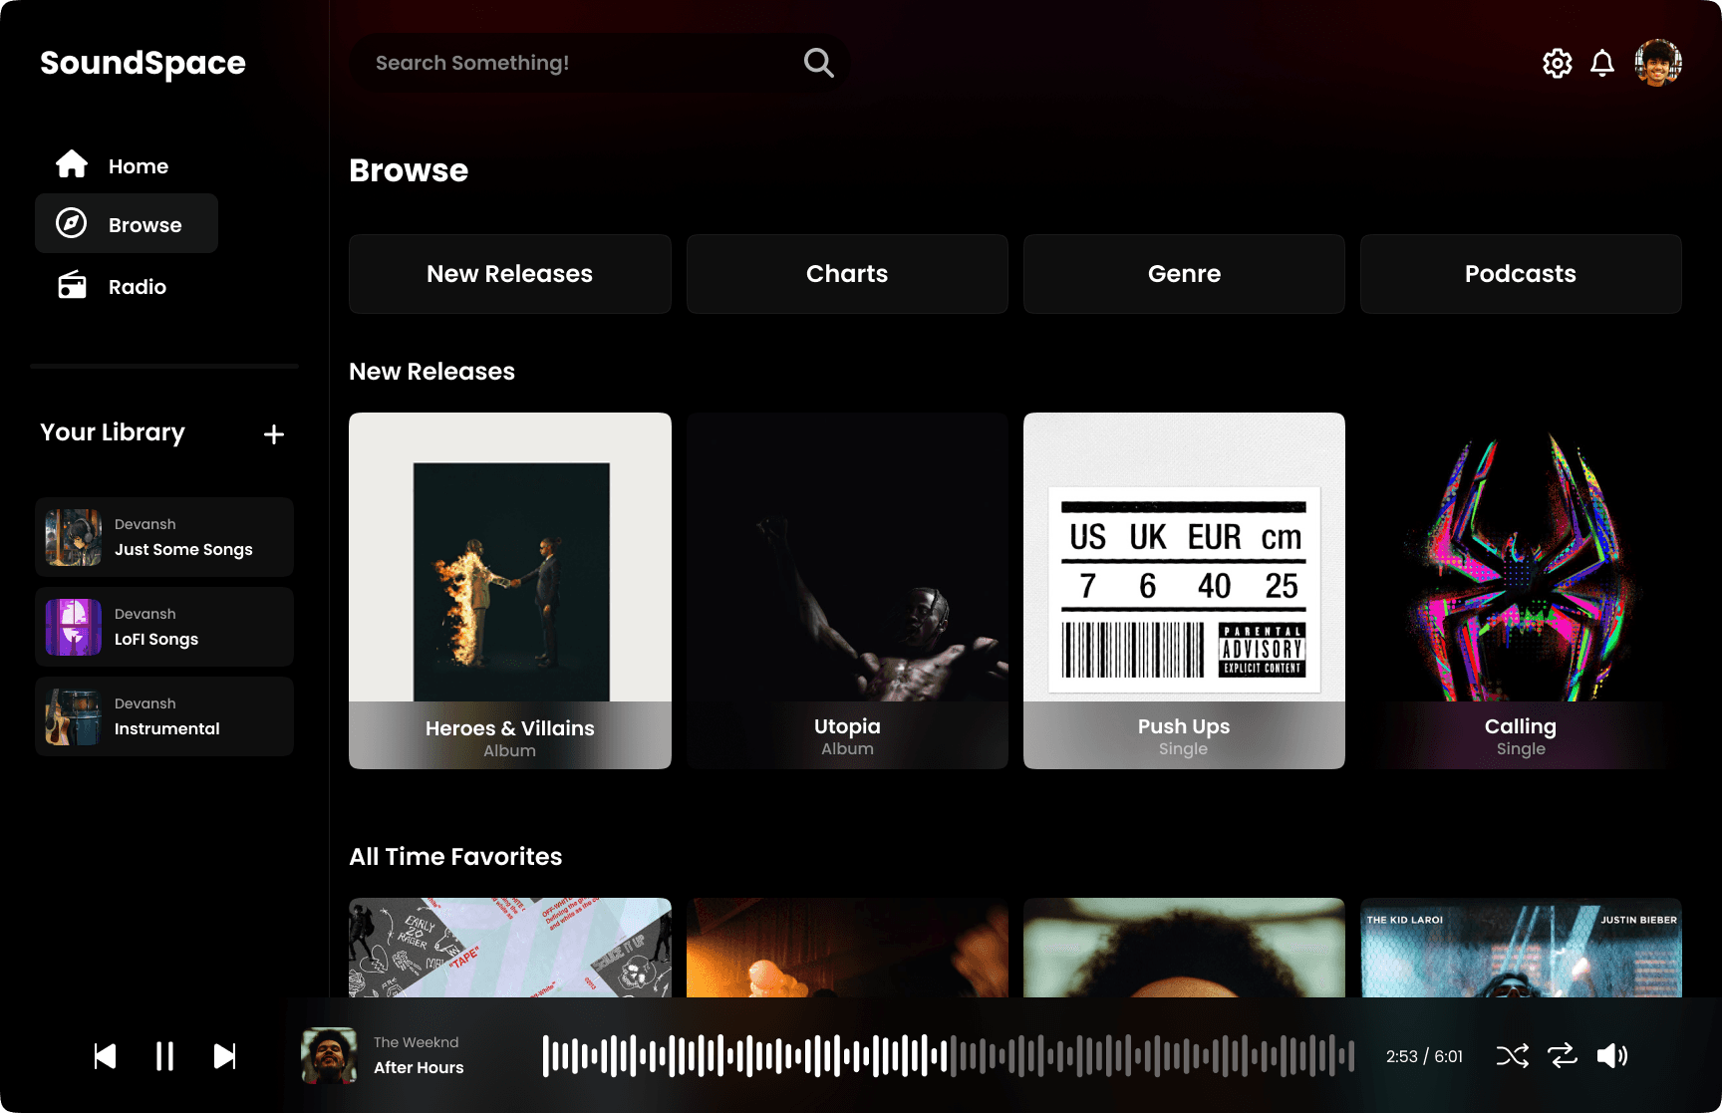
Task: Click the search magnifier icon
Action: (x=818, y=63)
